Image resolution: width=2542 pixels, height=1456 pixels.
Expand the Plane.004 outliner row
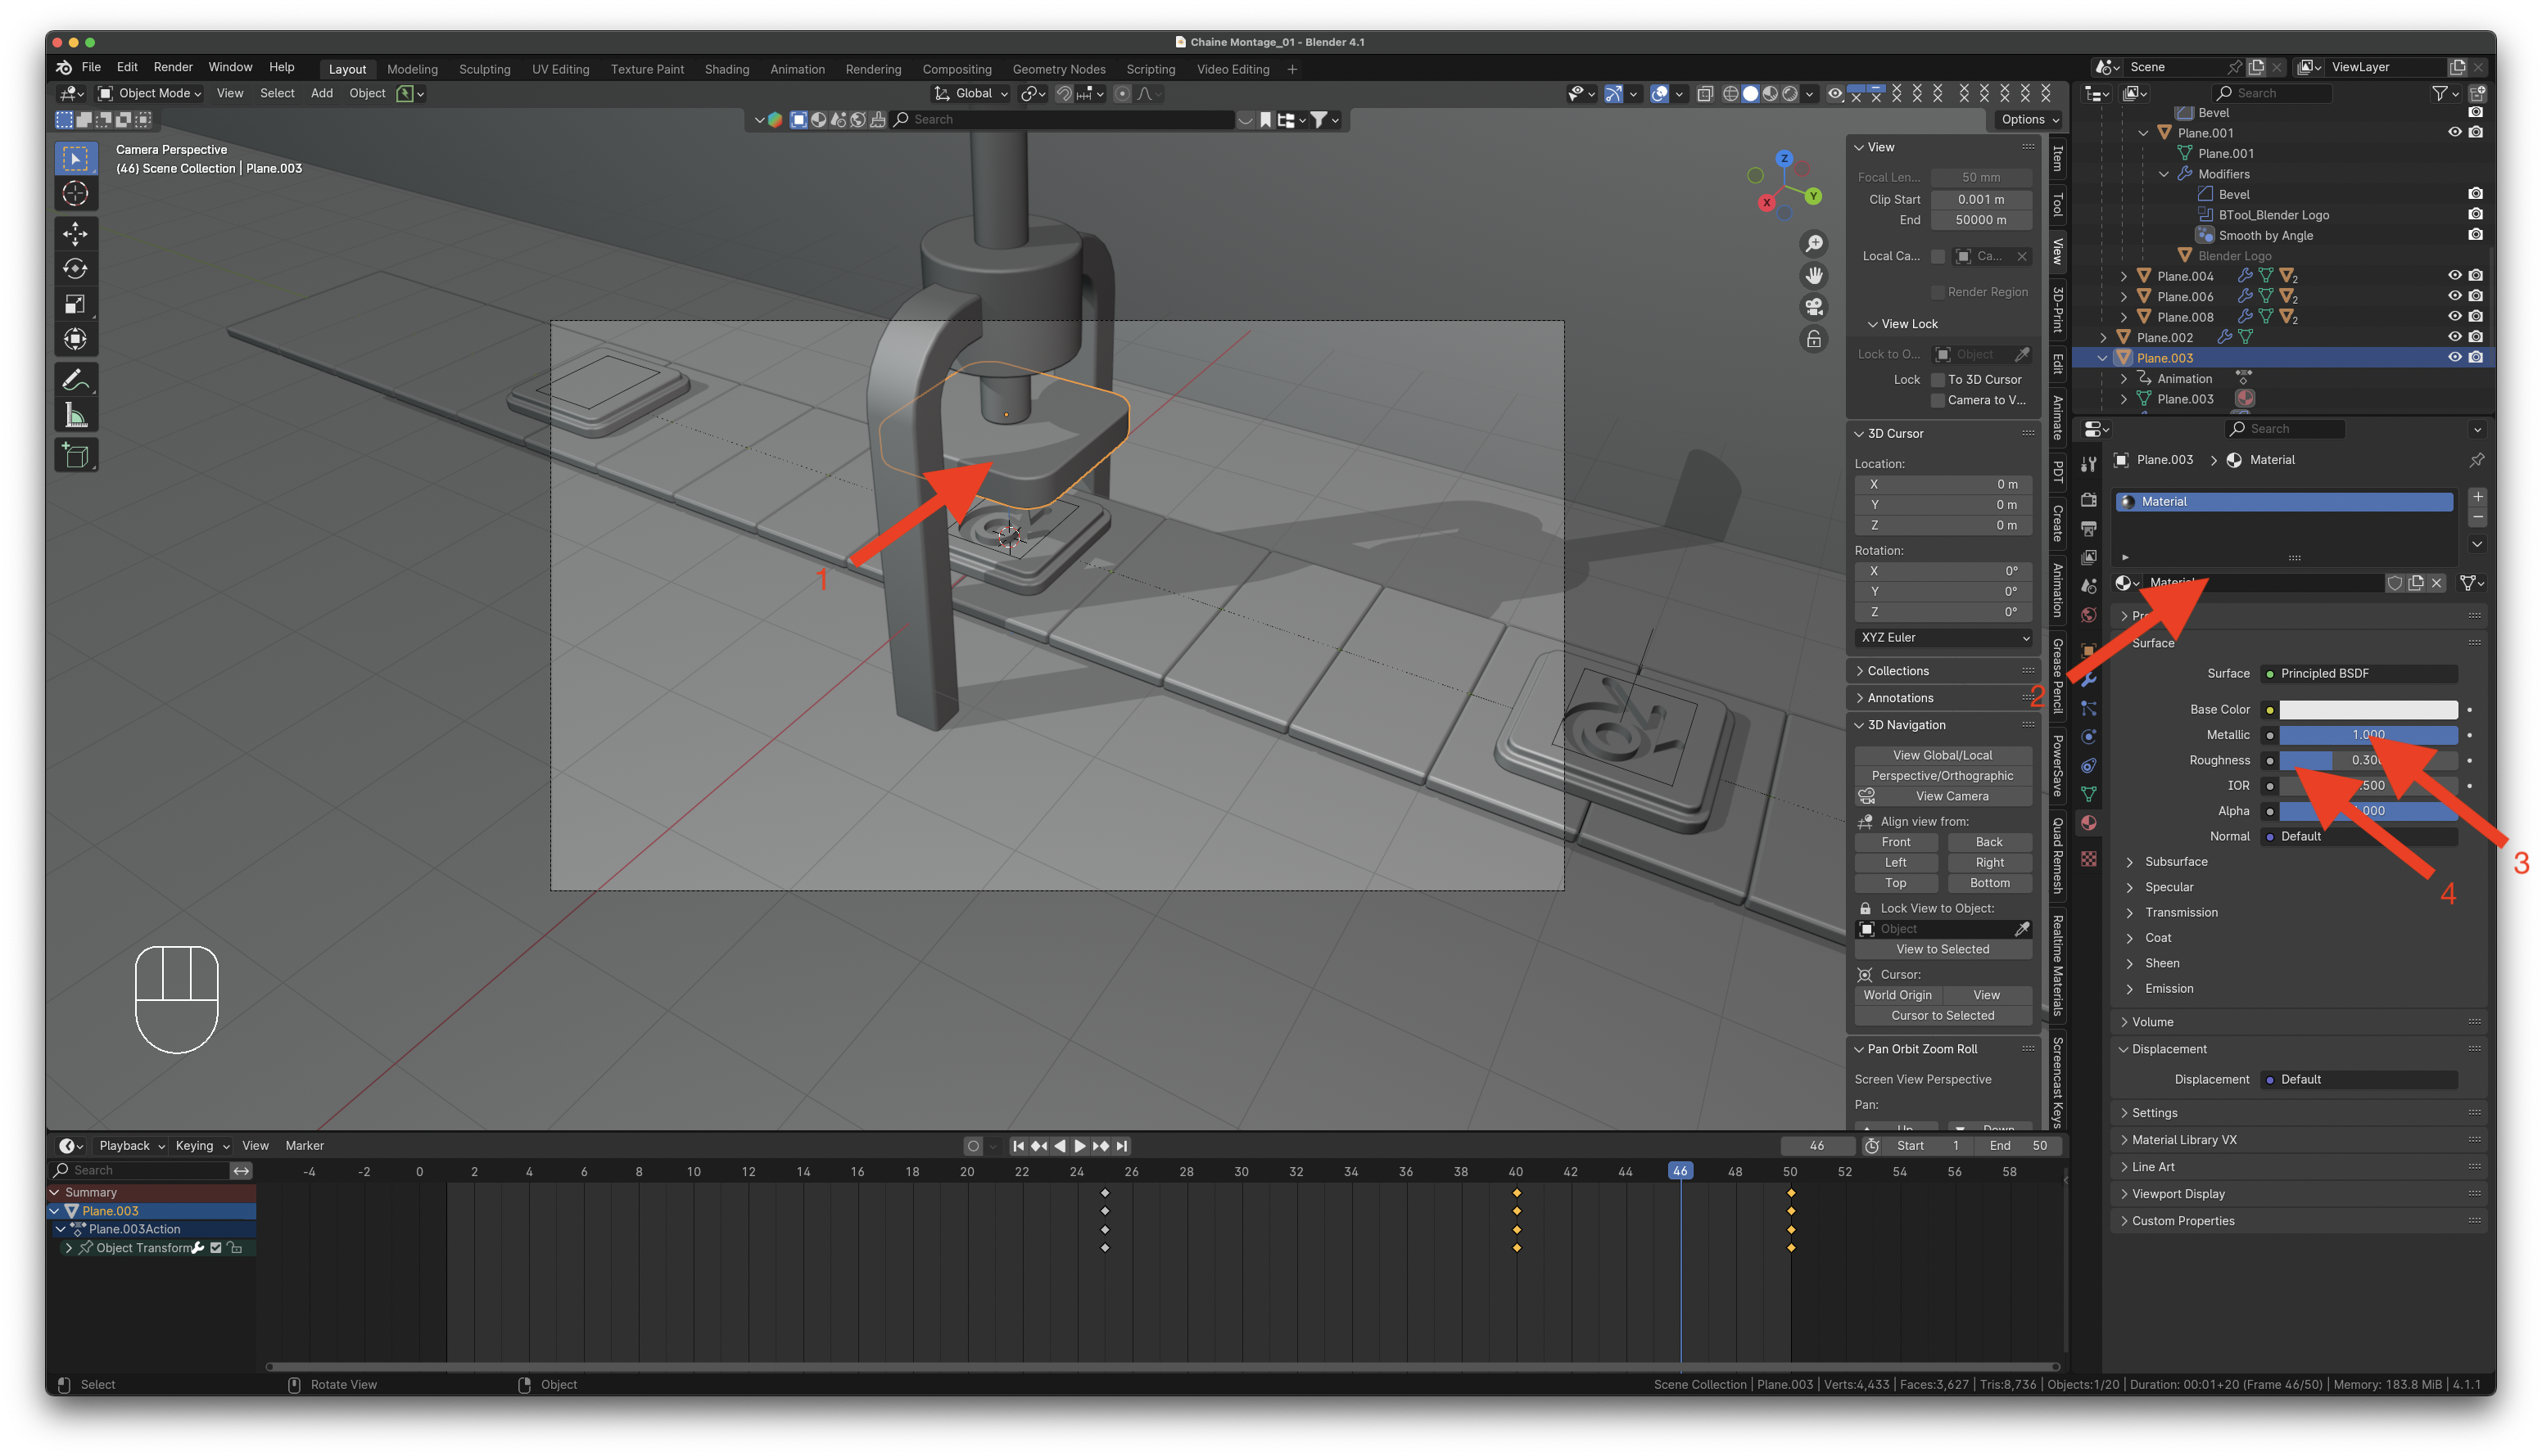click(x=2123, y=276)
